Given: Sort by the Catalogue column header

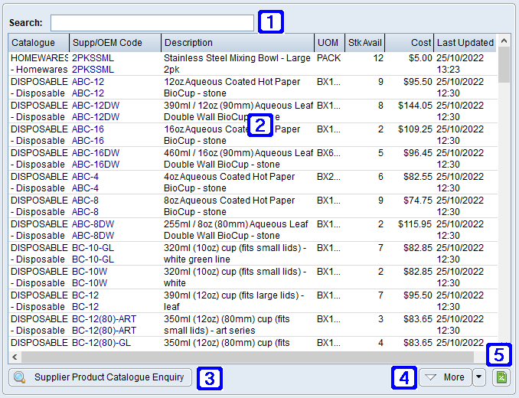Looking at the screenshot, I should point(38,43).
